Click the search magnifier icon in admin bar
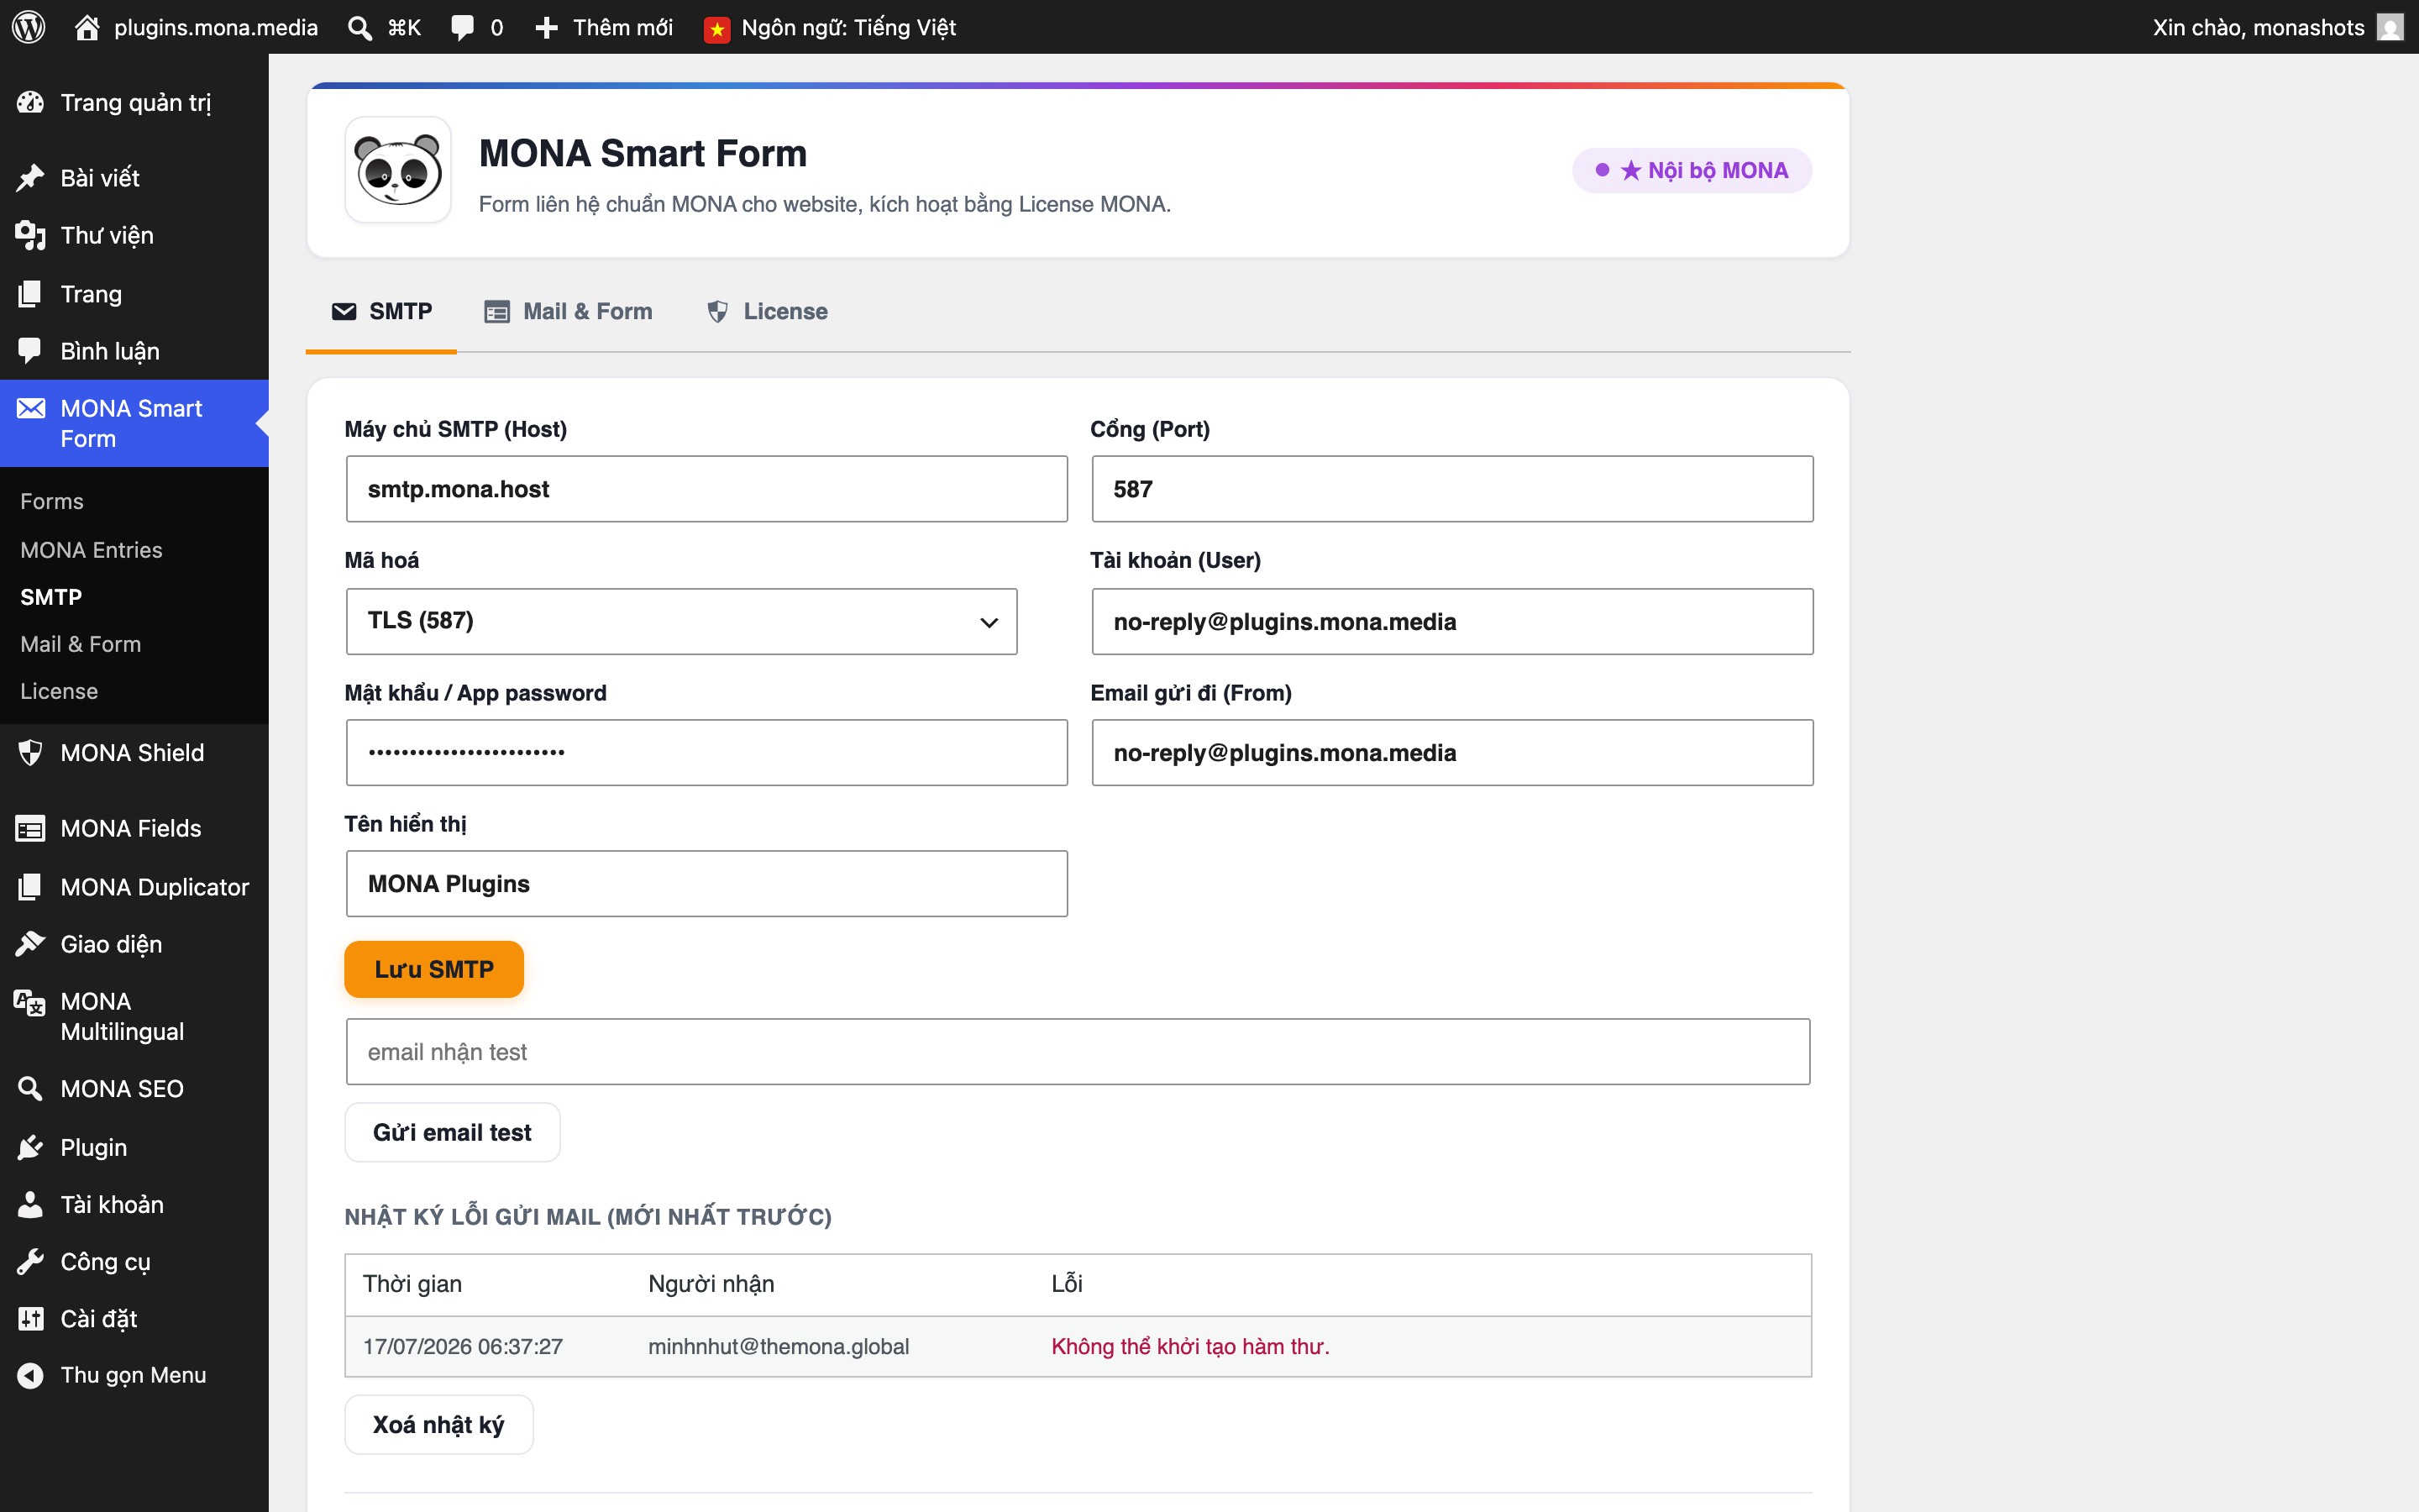 (x=359, y=27)
